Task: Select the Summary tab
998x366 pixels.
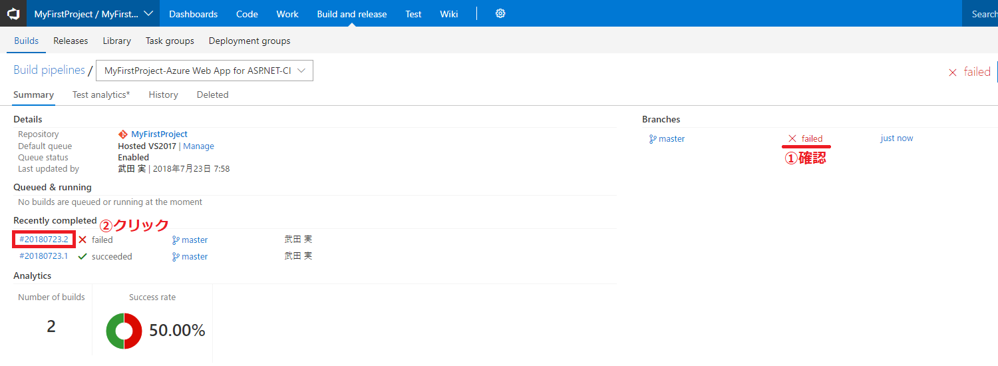Action: click(x=33, y=94)
